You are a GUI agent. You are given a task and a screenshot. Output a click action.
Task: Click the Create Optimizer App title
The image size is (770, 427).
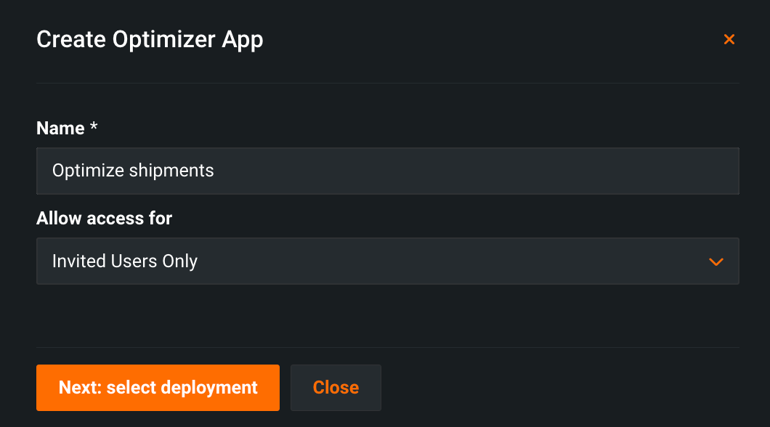tap(150, 39)
